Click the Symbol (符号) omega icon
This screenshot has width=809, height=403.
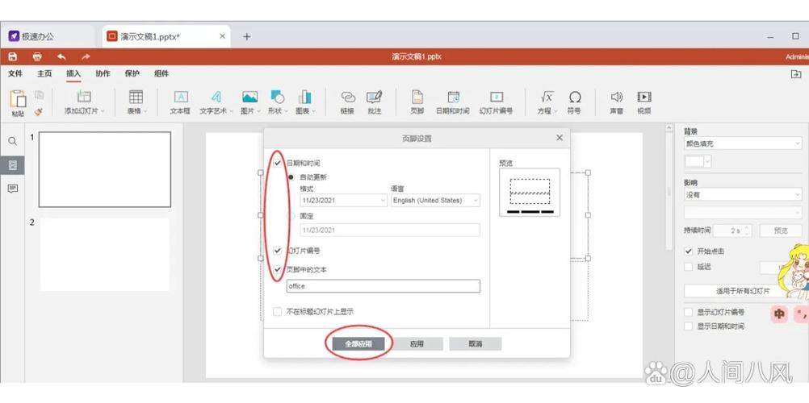(575, 97)
